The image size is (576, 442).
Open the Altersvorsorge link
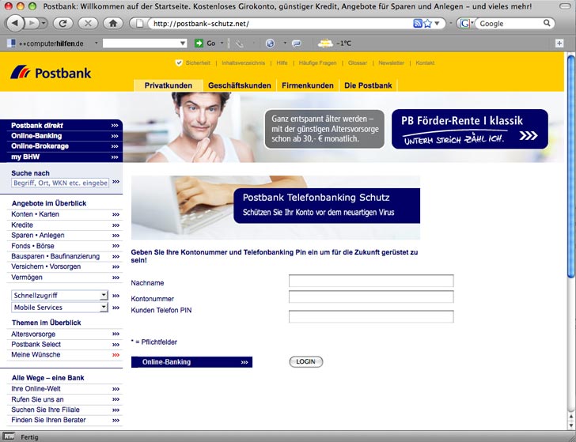click(33, 334)
